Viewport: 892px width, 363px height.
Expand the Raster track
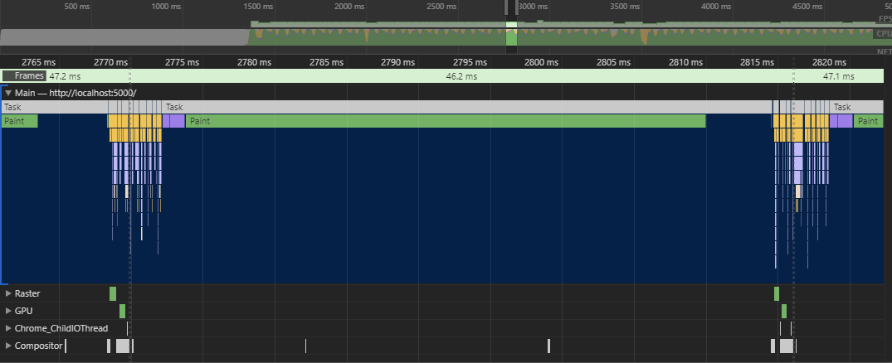[8, 293]
